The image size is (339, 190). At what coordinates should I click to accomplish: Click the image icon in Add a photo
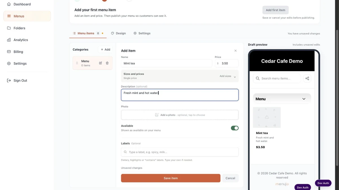point(157,115)
